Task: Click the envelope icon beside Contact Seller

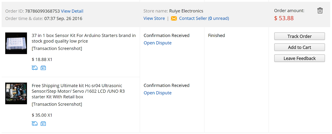Action: (x=174, y=18)
